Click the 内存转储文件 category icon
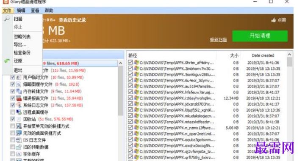 19,91
